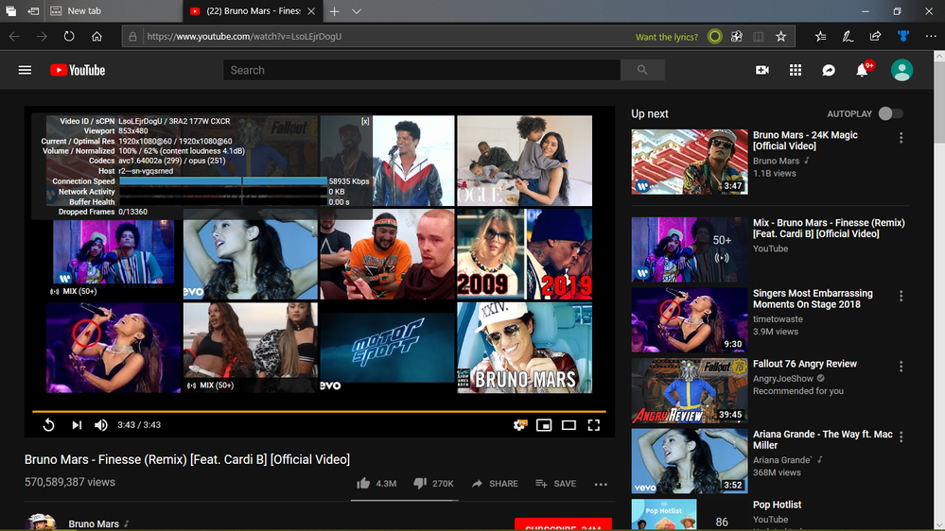
Task: Open the Mix Bruno Mars Finesse playlist title
Action: 829,228
